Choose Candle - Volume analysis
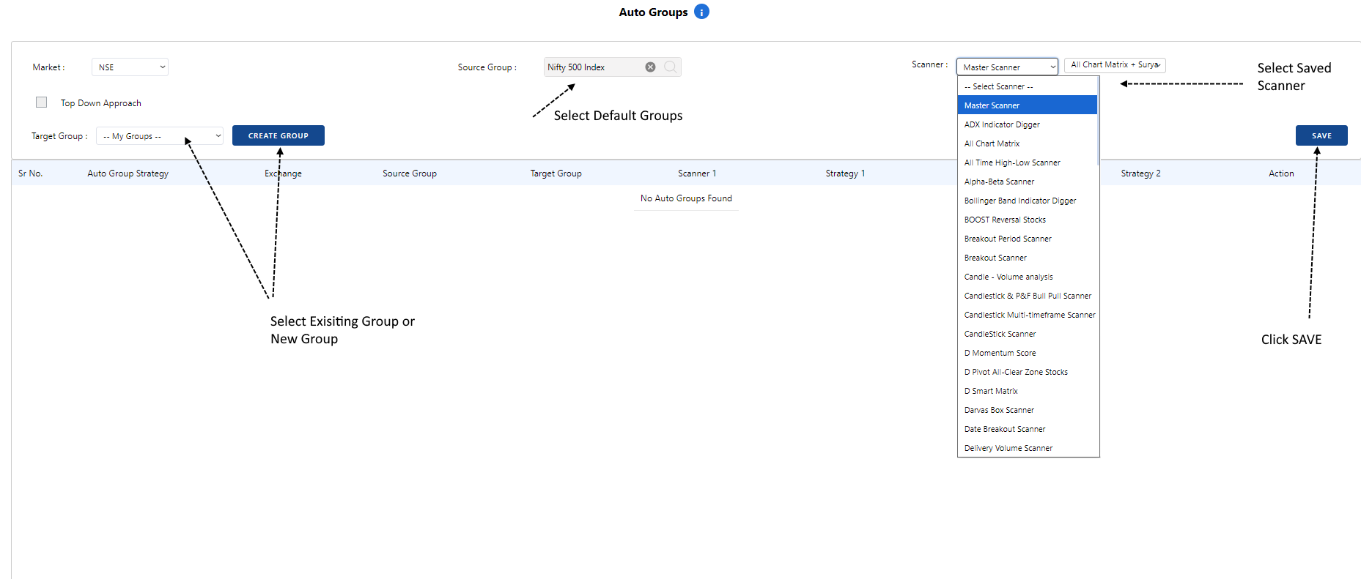1361x579 pixels. (x=1028, y=277)
